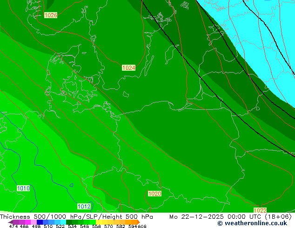Image resolution: width=295 pixels, height=228 pixels.
Task: Click the left arrow end of color scale
Action: click(11, 222)
